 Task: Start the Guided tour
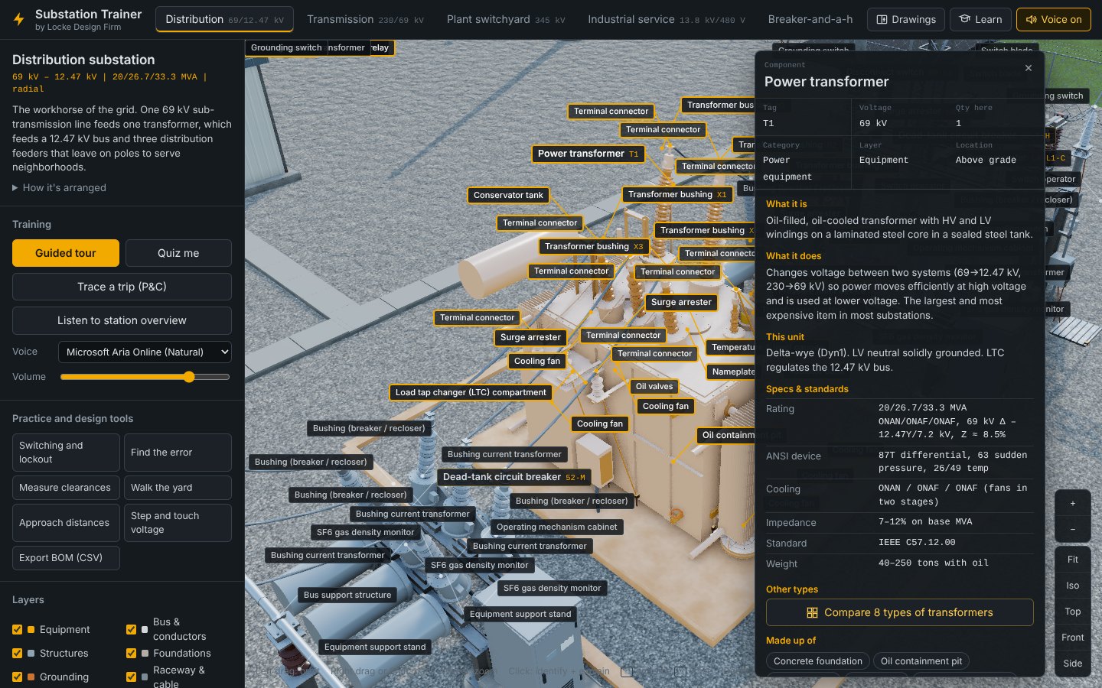pyautogui.click(x=66, y=253)
